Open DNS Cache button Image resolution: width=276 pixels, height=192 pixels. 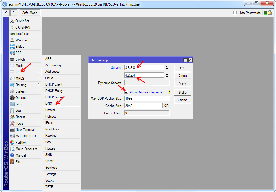(x=182, y=100)
